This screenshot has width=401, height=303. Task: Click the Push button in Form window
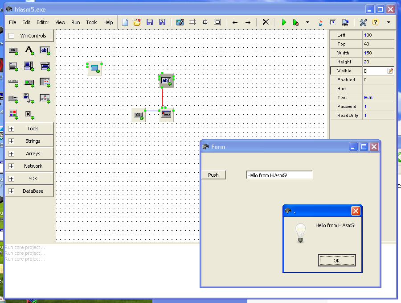[213, 175]
